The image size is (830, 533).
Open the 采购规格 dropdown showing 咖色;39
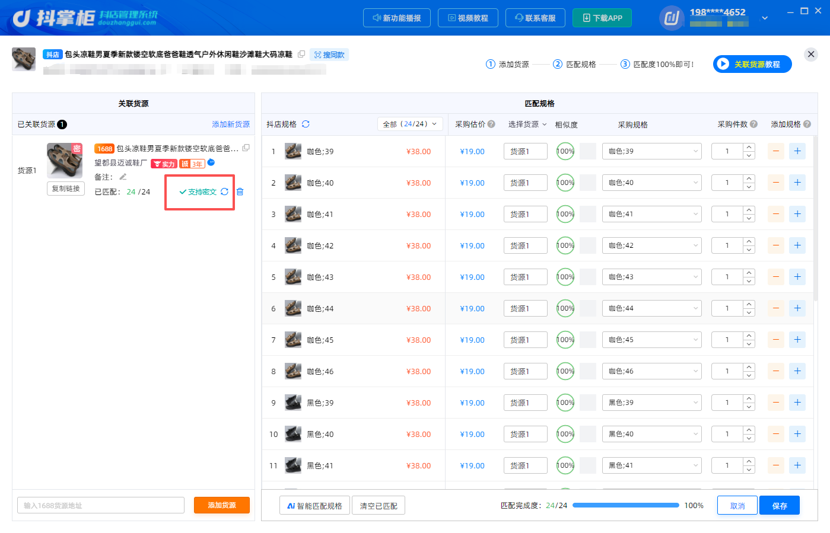[x=652, y=151]
